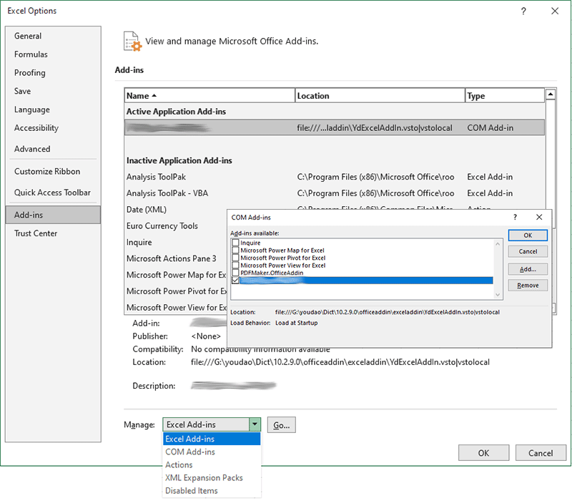Open the Manage dropdown arrow
This screenshot has width=572, height=501.
coord(254,424)
